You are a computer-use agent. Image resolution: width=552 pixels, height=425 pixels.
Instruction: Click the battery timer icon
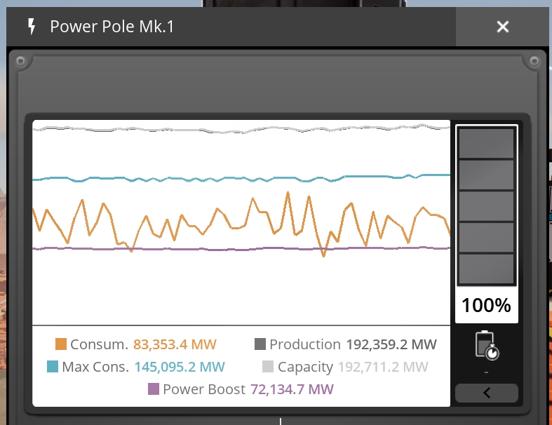tap(486, 346)
